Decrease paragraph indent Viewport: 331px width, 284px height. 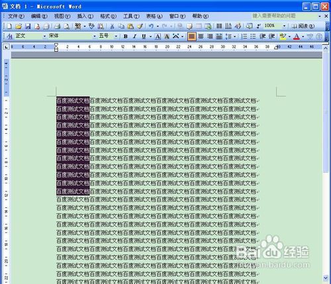pos(262,36)
